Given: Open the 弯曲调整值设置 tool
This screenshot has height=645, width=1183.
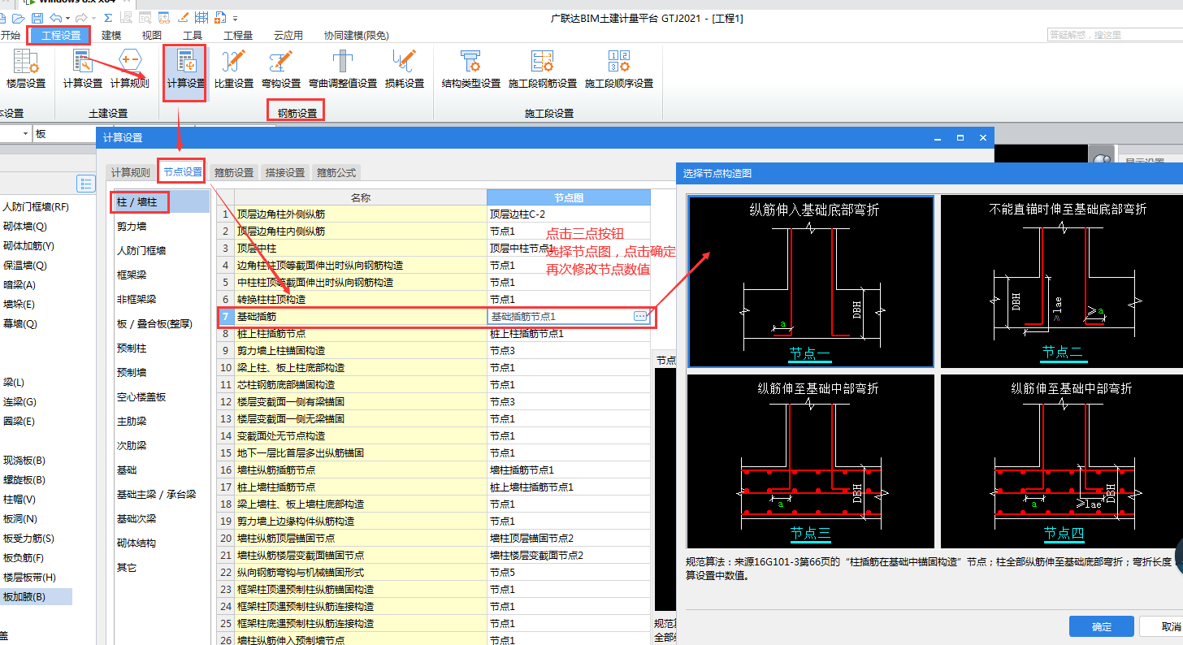Looking at the screenshot, I should tap(343, 69).
